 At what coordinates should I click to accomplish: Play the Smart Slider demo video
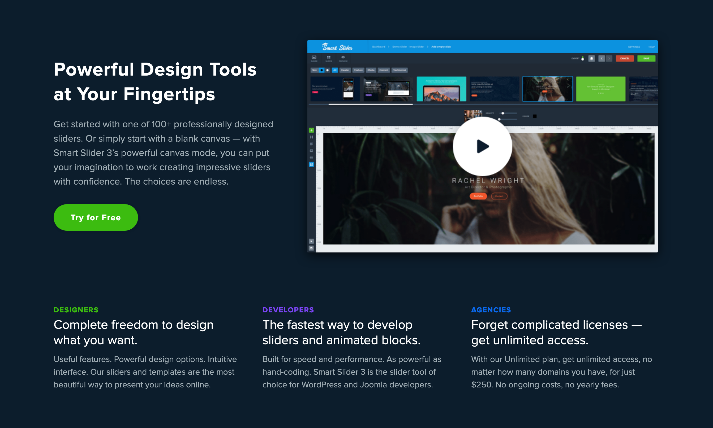click(482, 146)
